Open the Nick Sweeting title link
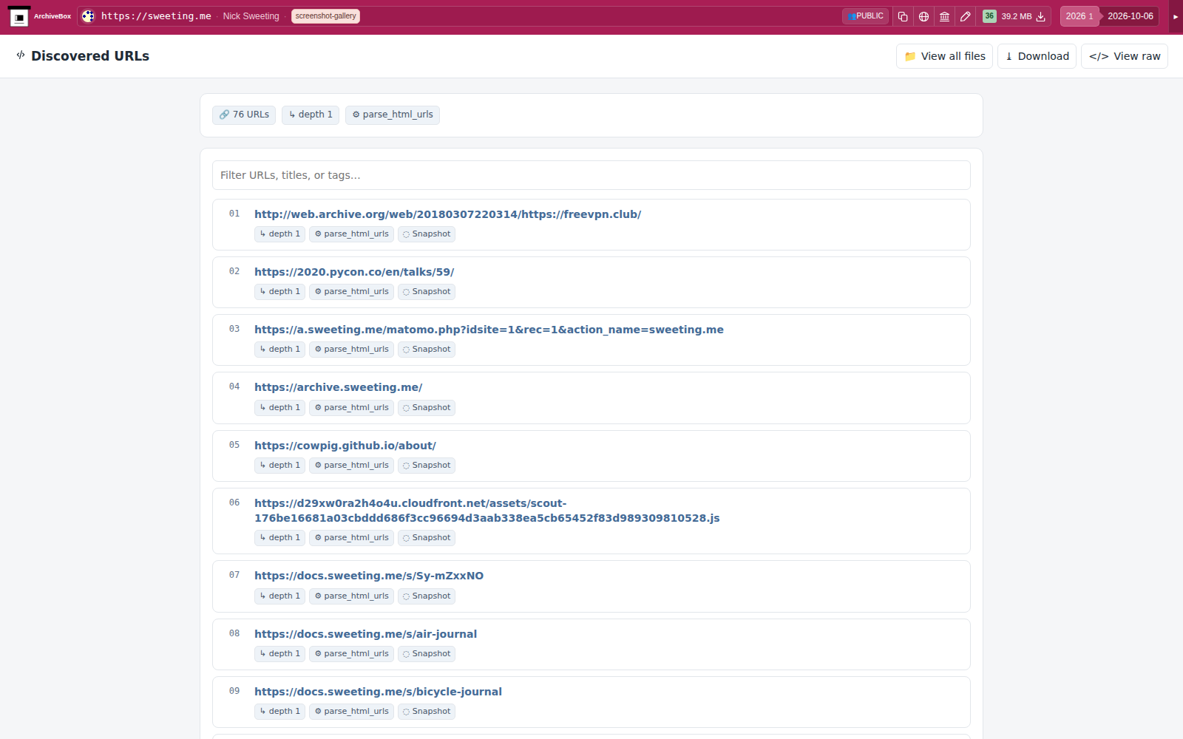Viewport: 1183px width, 739px height. 251,16
